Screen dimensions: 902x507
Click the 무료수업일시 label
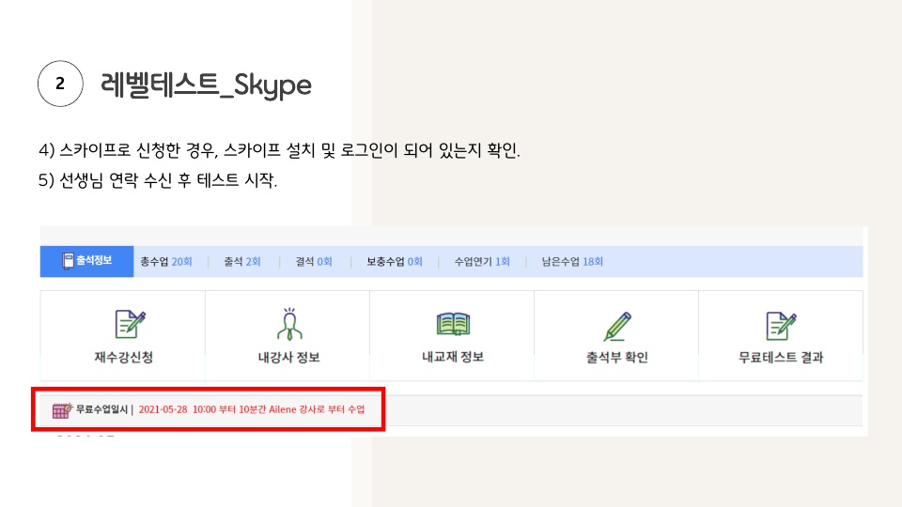pyautogui.click(x=102, y=410)
